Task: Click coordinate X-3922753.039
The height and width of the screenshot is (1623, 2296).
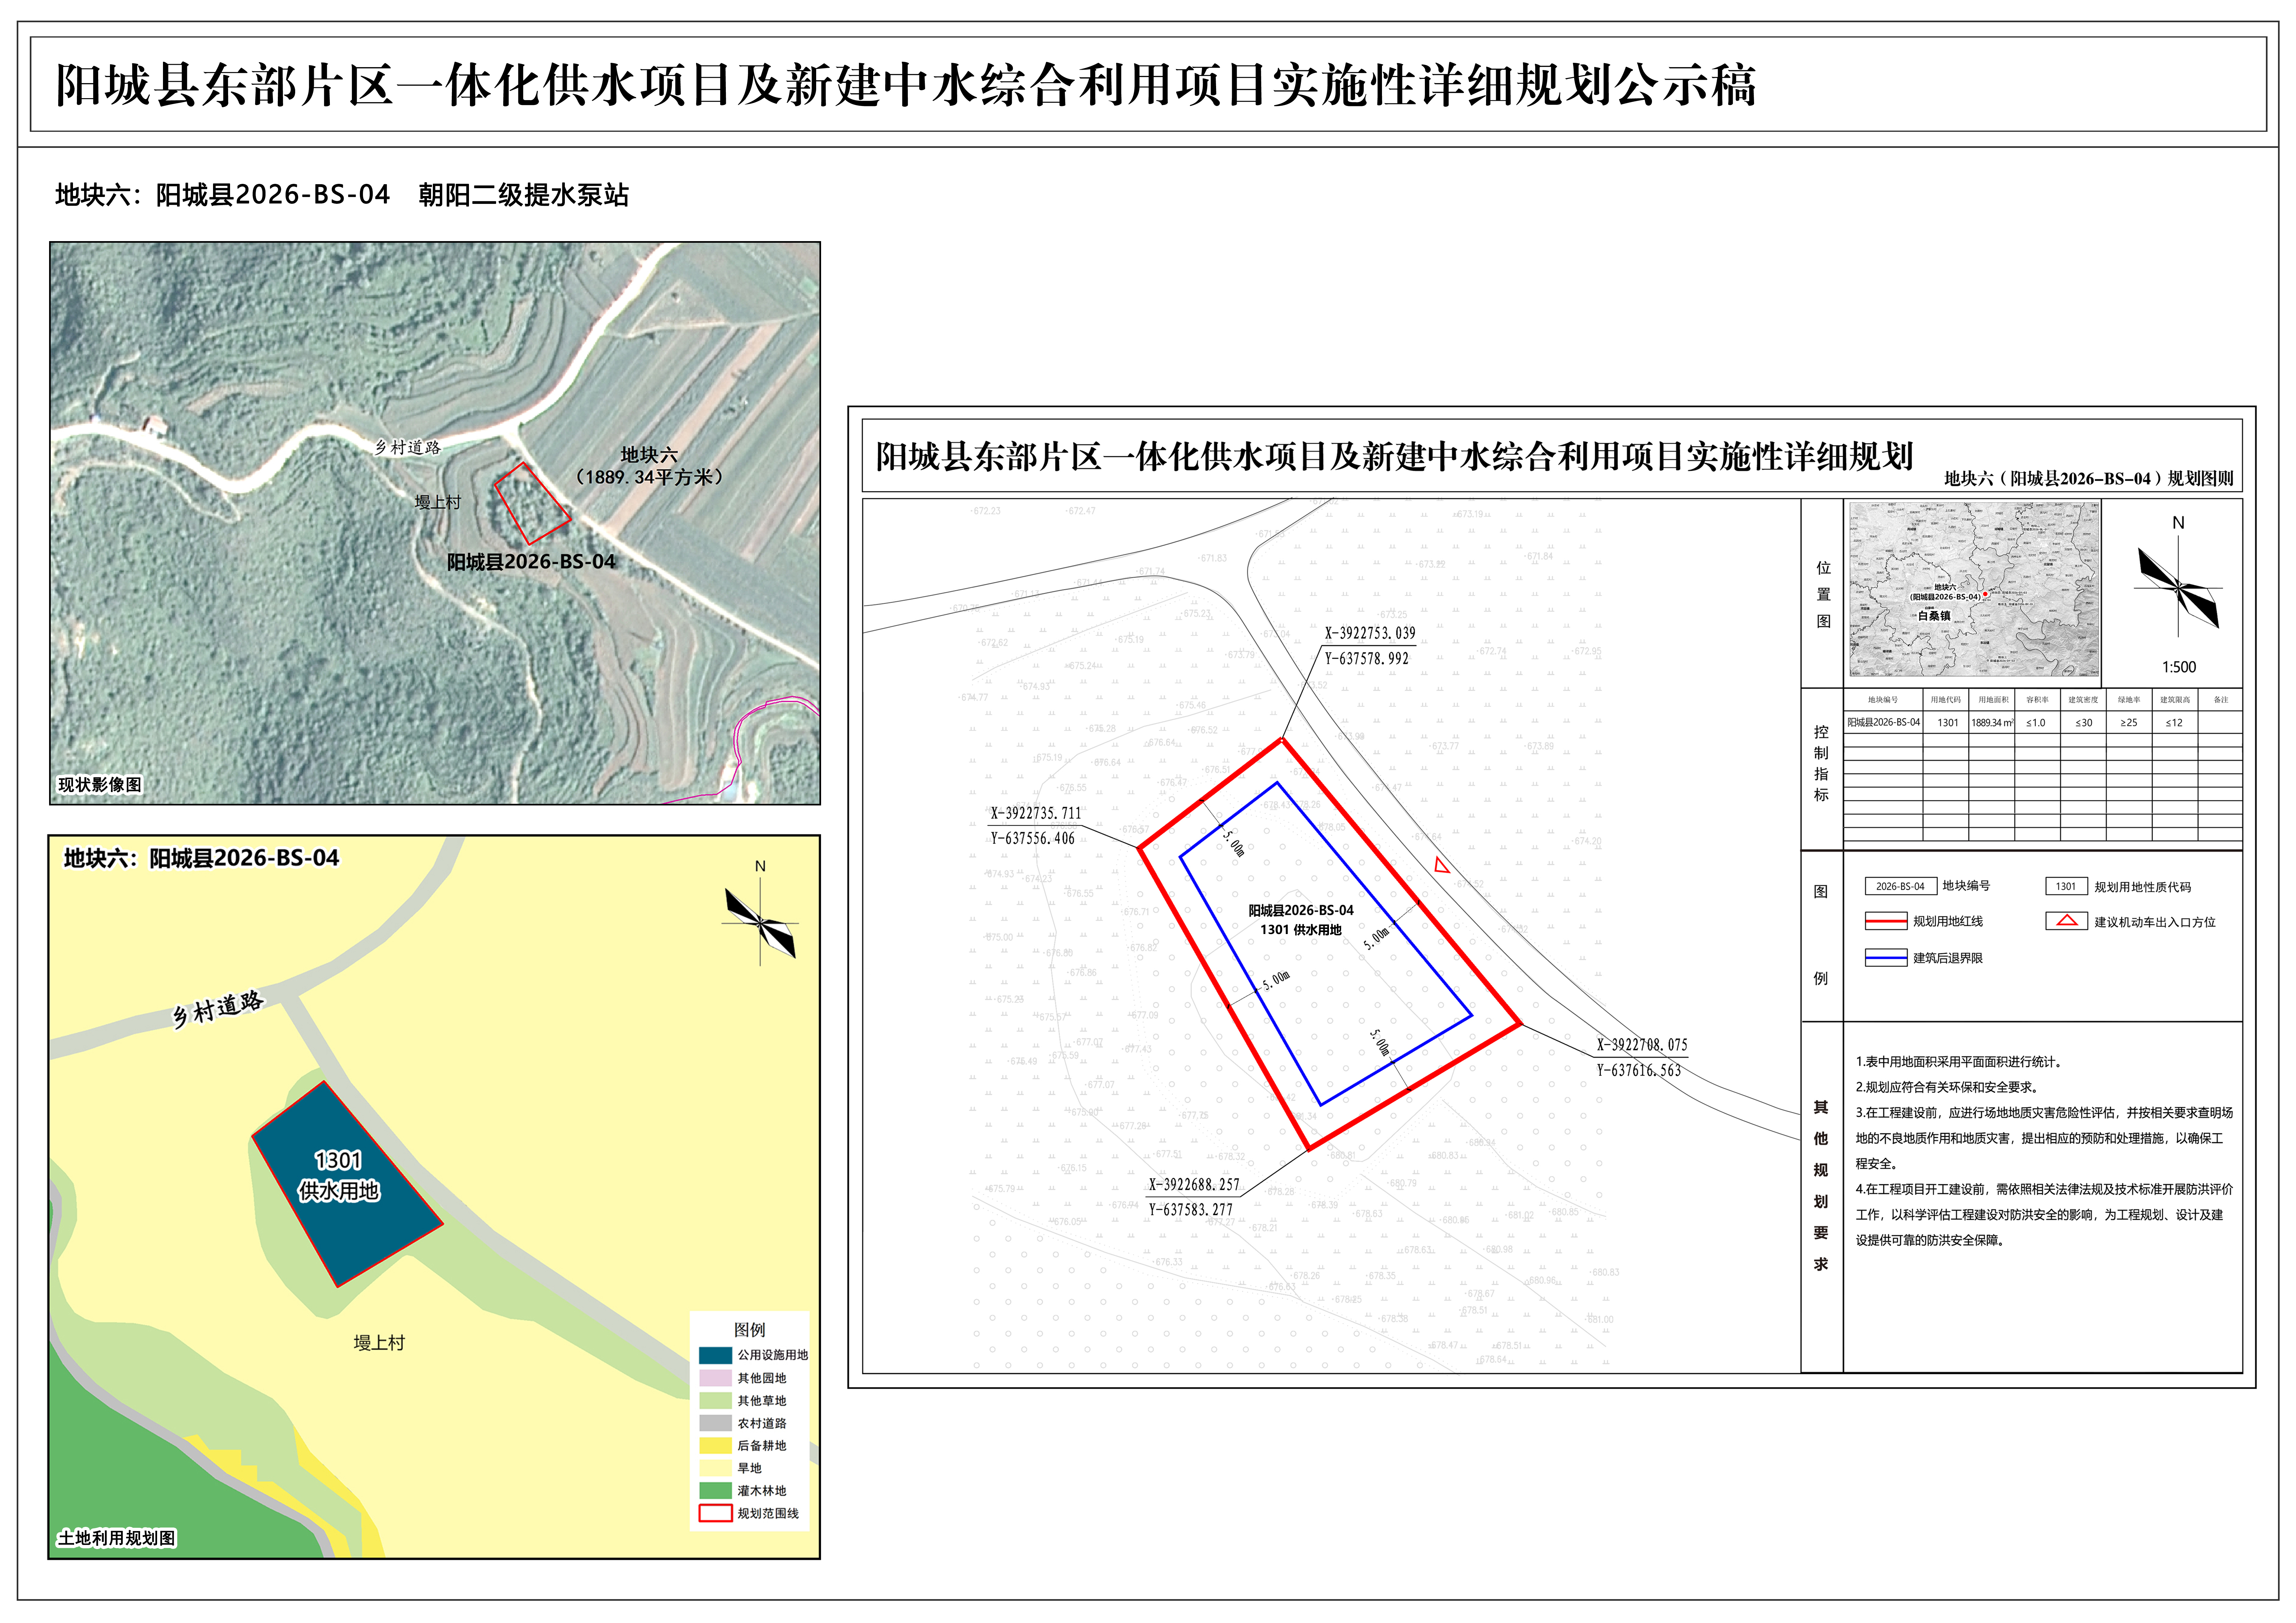Action: tap(1370, 633)
